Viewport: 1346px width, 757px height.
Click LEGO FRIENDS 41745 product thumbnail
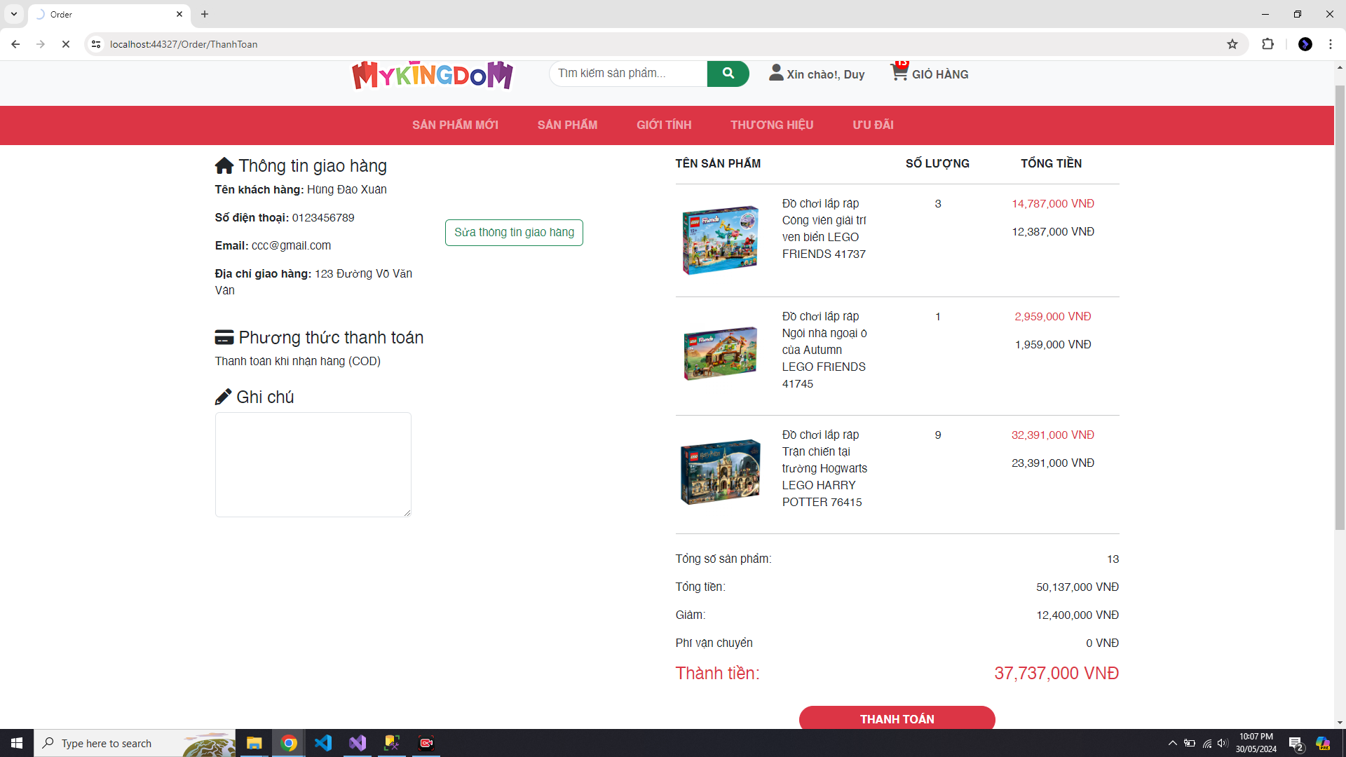coord(721,353)
